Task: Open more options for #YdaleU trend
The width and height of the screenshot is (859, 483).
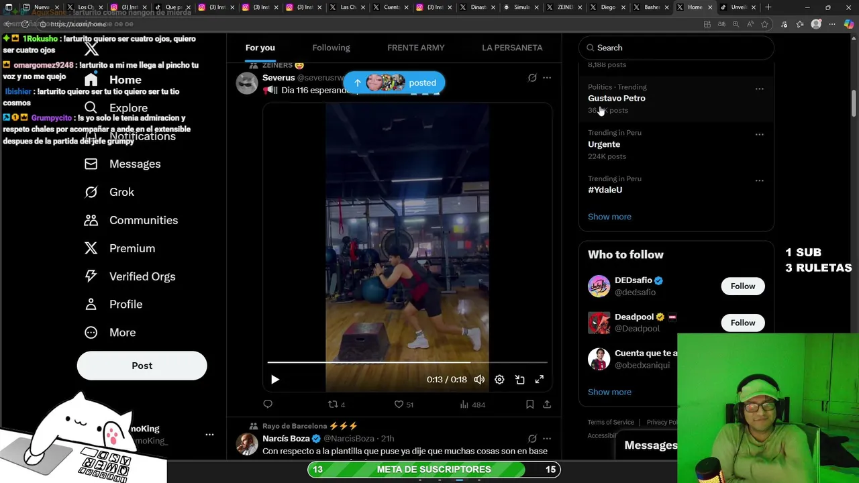Action: (x=759, y=180)
